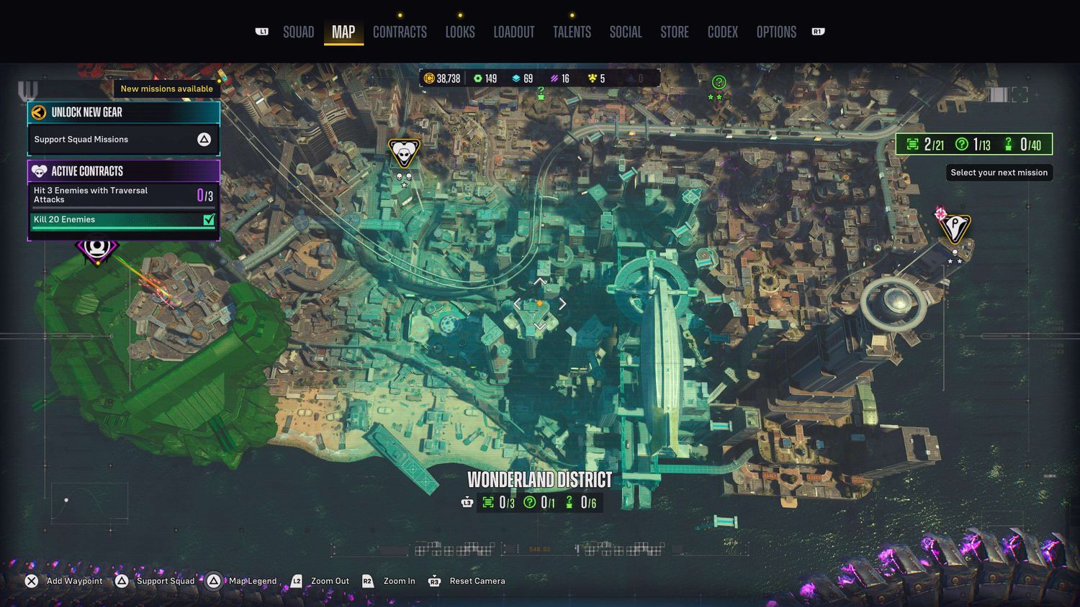
Task: Switch to the Contracts tab
Action: (400, 32)
